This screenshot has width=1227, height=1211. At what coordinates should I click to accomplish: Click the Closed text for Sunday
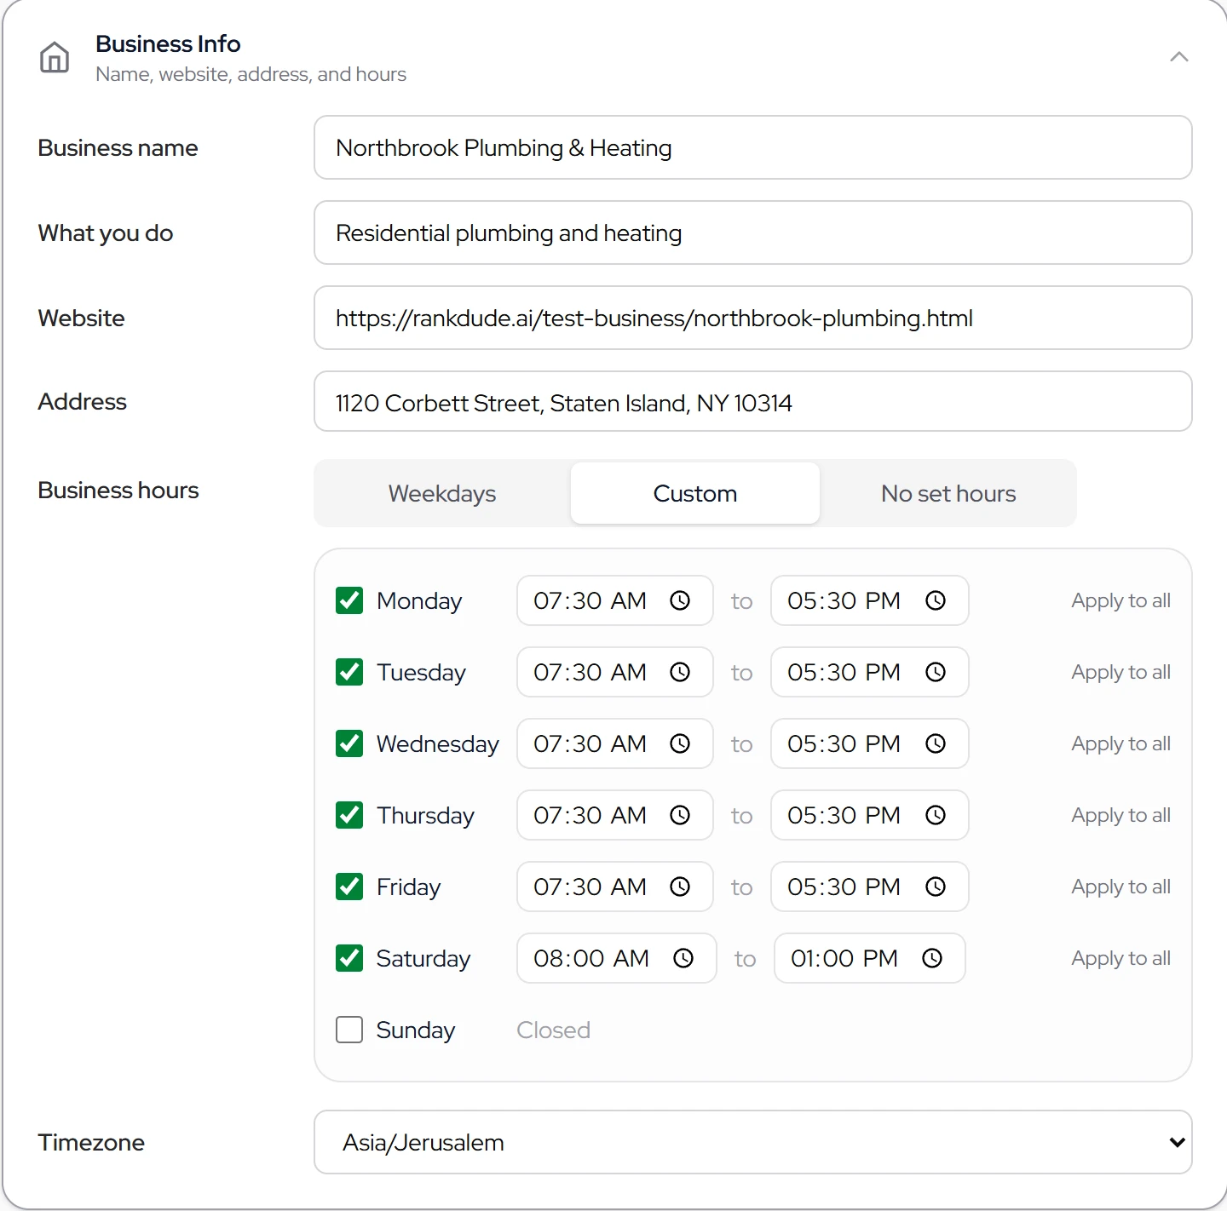[553, 1030]
